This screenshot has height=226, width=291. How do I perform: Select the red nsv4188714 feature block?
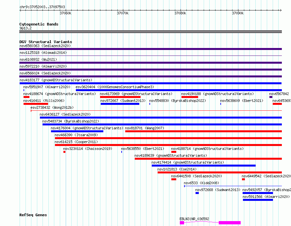pos(174,152)
